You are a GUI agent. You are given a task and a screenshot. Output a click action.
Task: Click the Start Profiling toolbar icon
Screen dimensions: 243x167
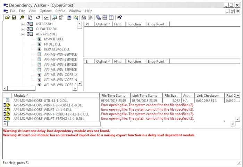pos(84,17)
